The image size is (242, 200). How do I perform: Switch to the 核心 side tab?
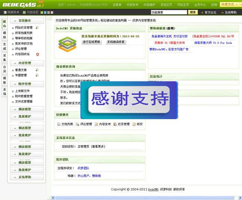pyautogui.click(x=4, y=24)
